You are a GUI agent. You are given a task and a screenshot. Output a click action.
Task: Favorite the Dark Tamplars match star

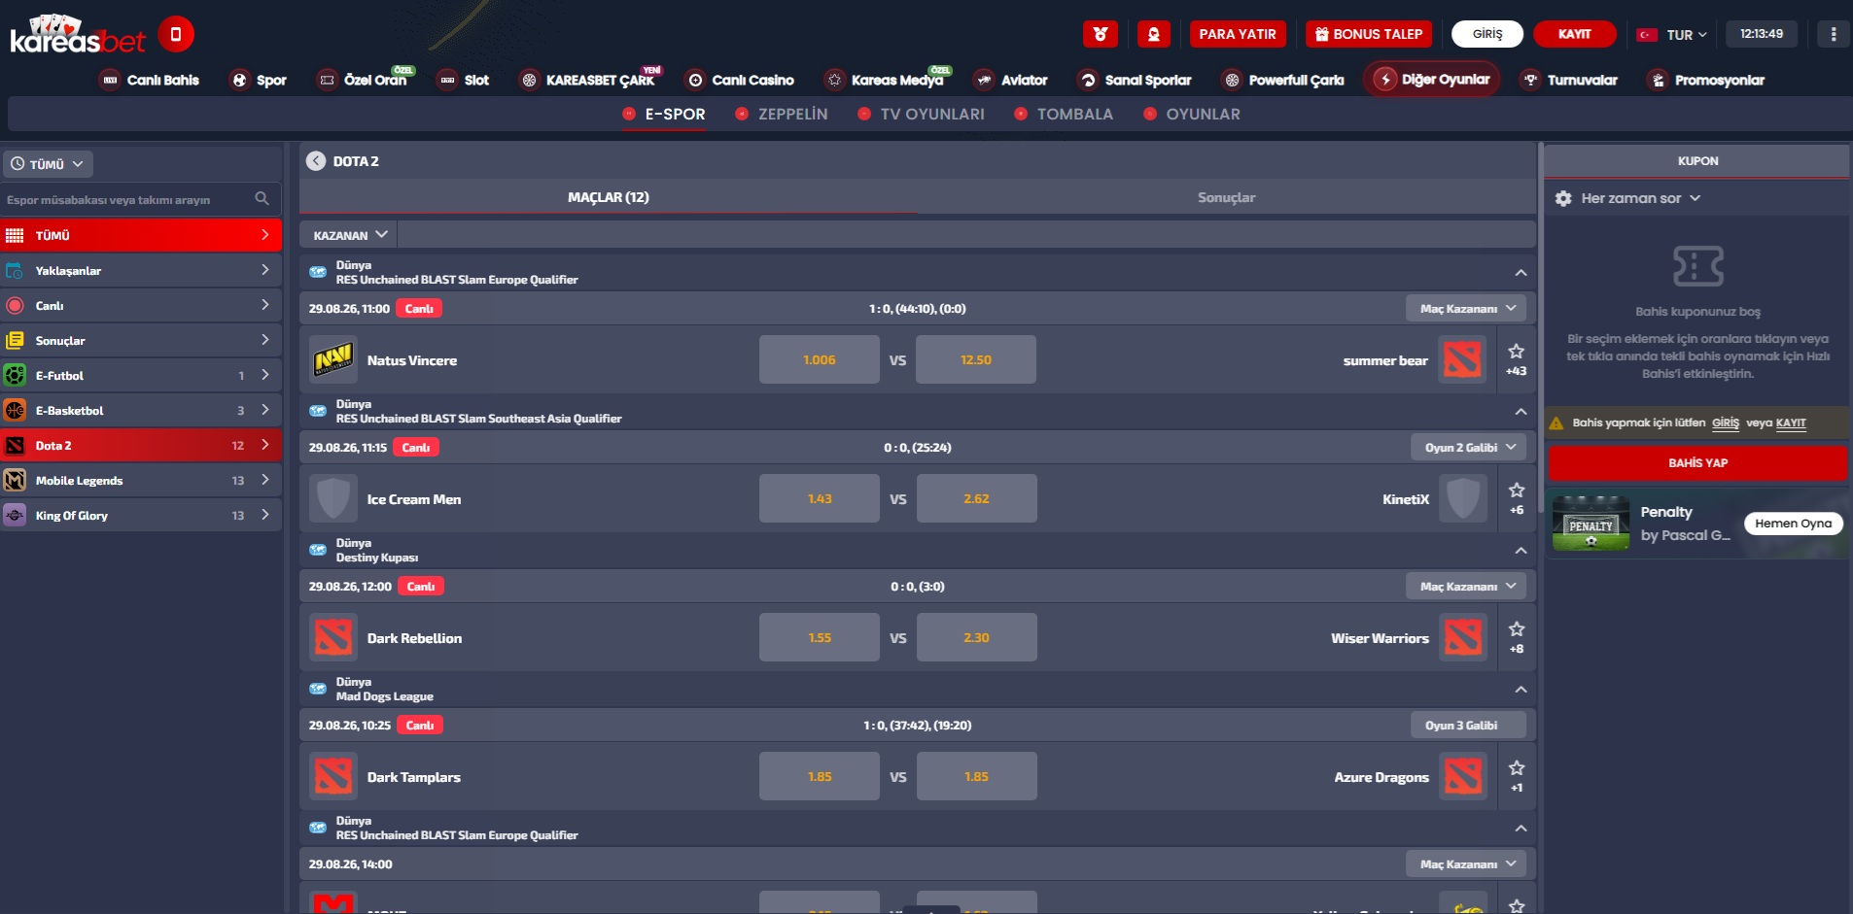coord(1517,768)
